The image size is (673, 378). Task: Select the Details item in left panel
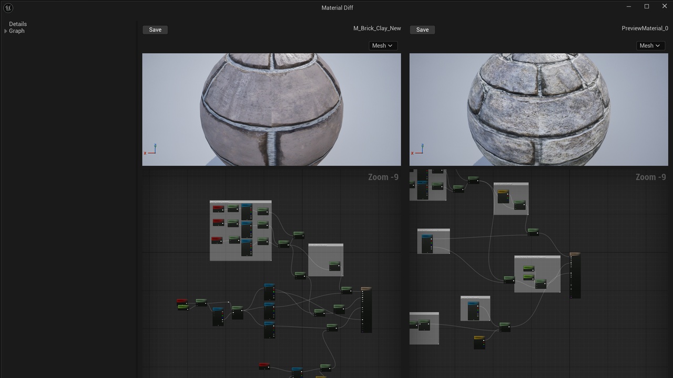[18, 24]
